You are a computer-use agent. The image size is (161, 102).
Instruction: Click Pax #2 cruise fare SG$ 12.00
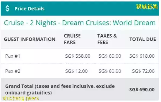pos(76,71)
